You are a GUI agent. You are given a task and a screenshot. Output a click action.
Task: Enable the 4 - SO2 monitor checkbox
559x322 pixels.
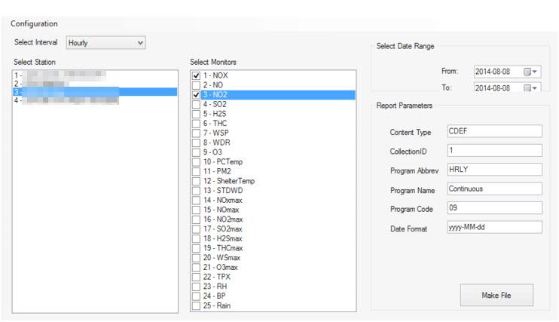tap(197, 105)
